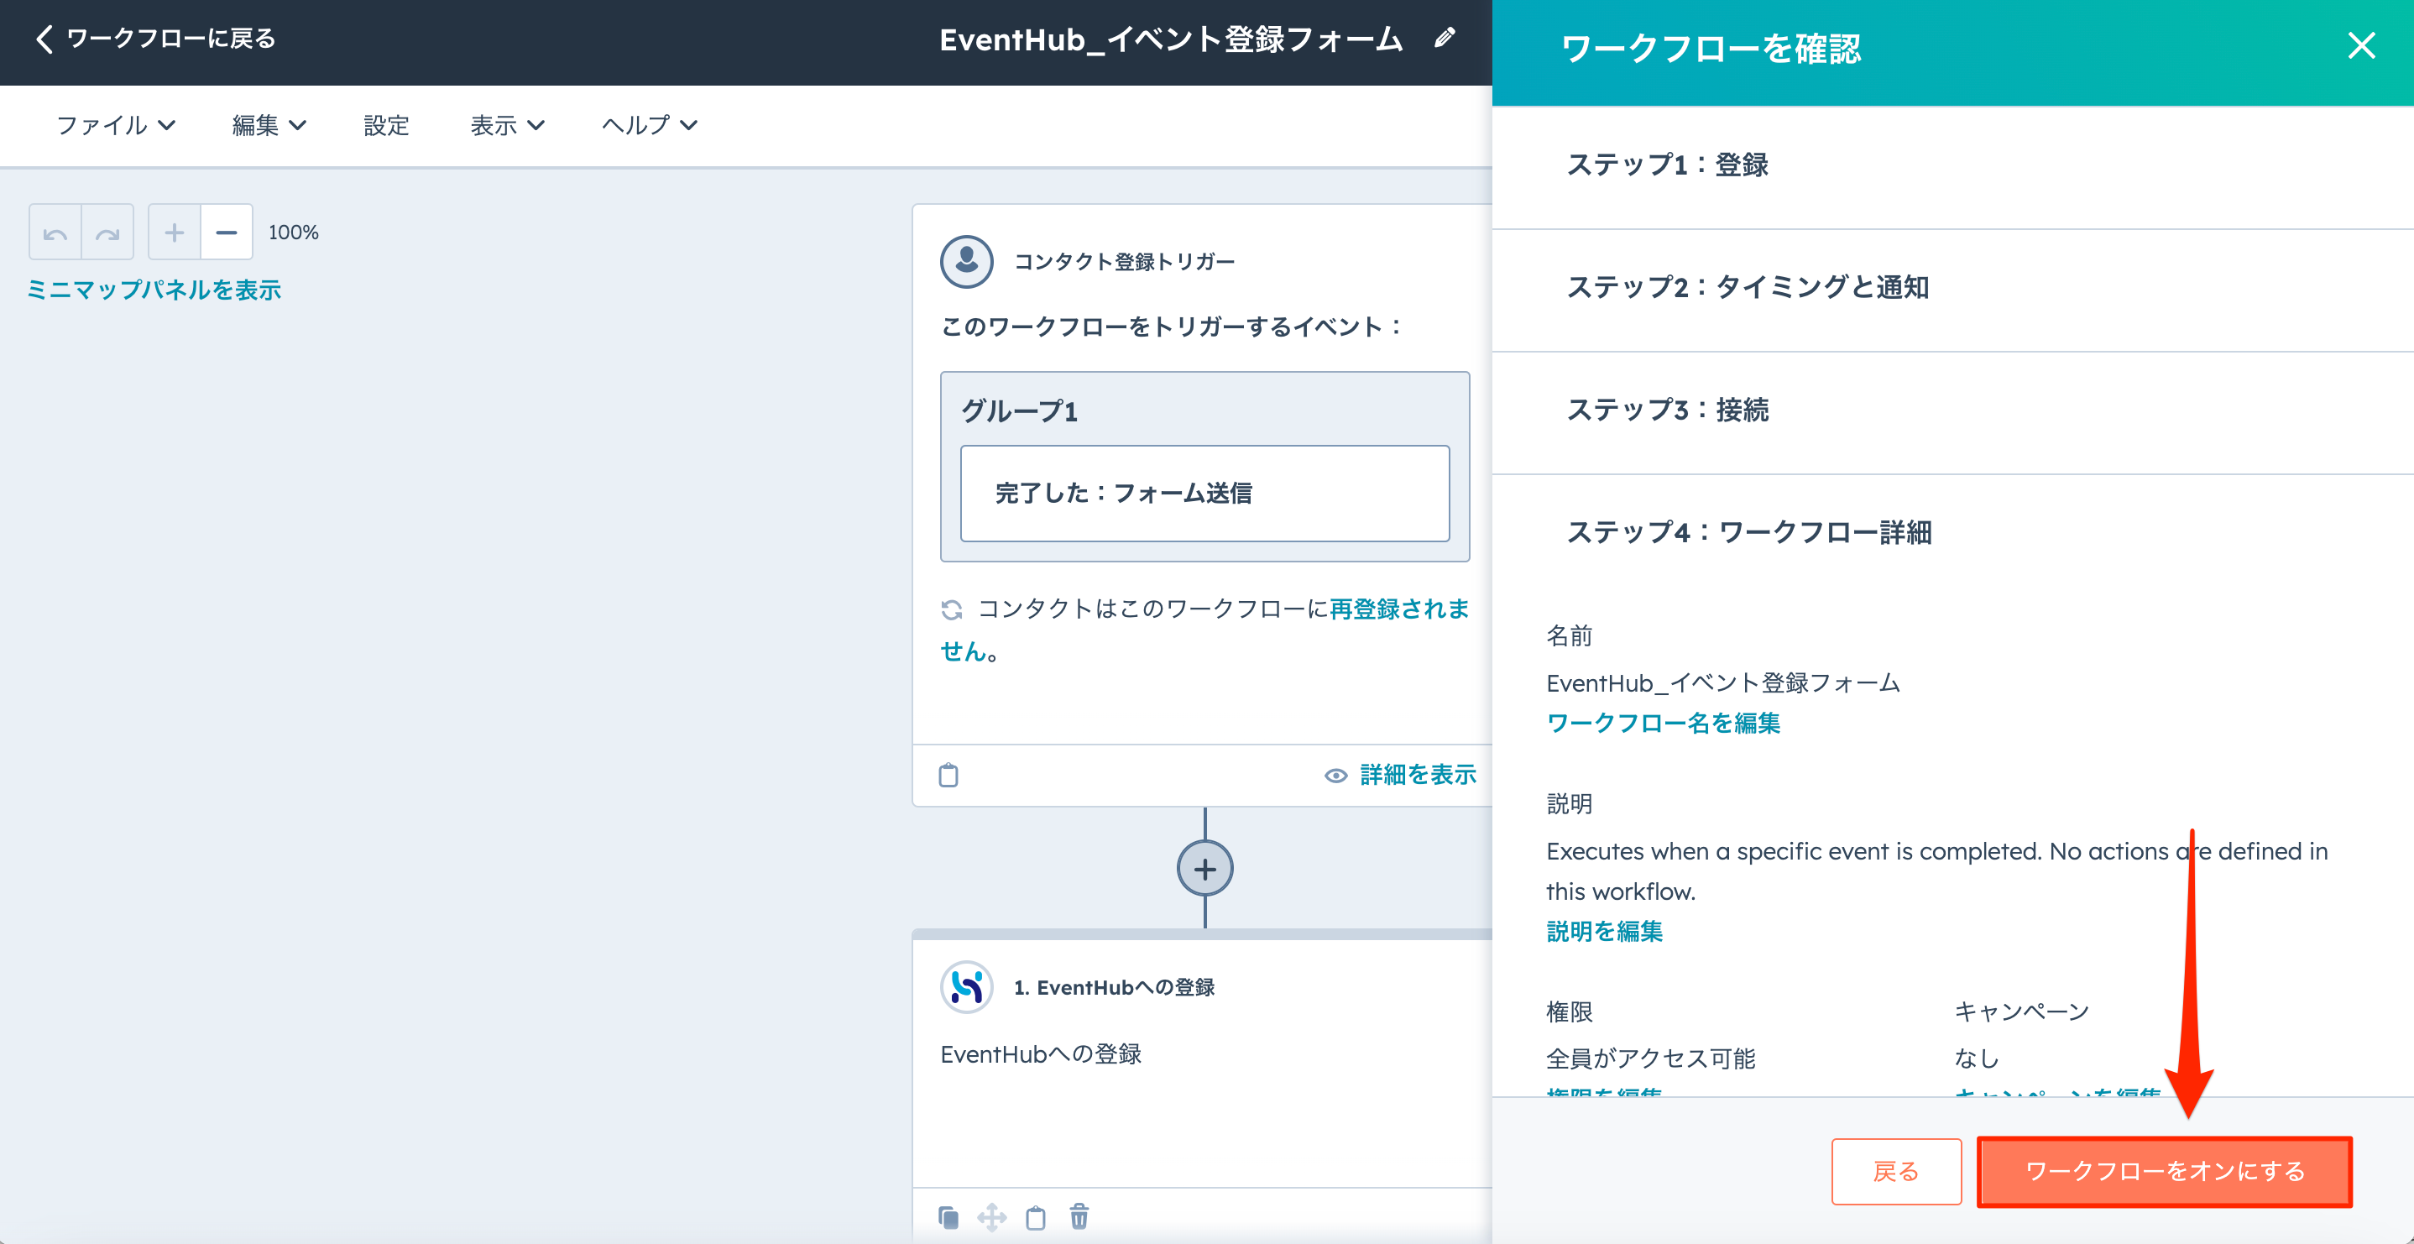The image size is (2414, 1244).
Task: Open the 設定 menu item
Action: tap(387, 125)
